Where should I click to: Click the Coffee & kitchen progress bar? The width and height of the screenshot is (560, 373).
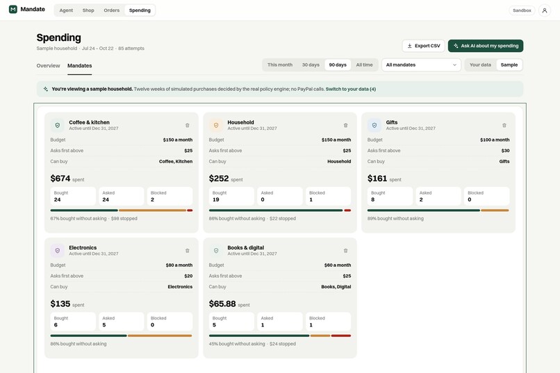click(122, 210)
